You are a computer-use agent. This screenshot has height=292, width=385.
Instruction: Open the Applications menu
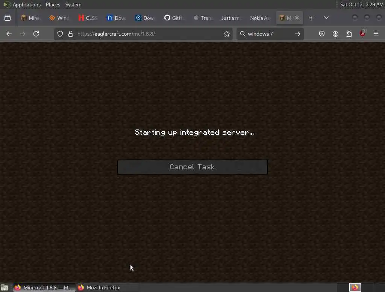(x=27, y=5)
